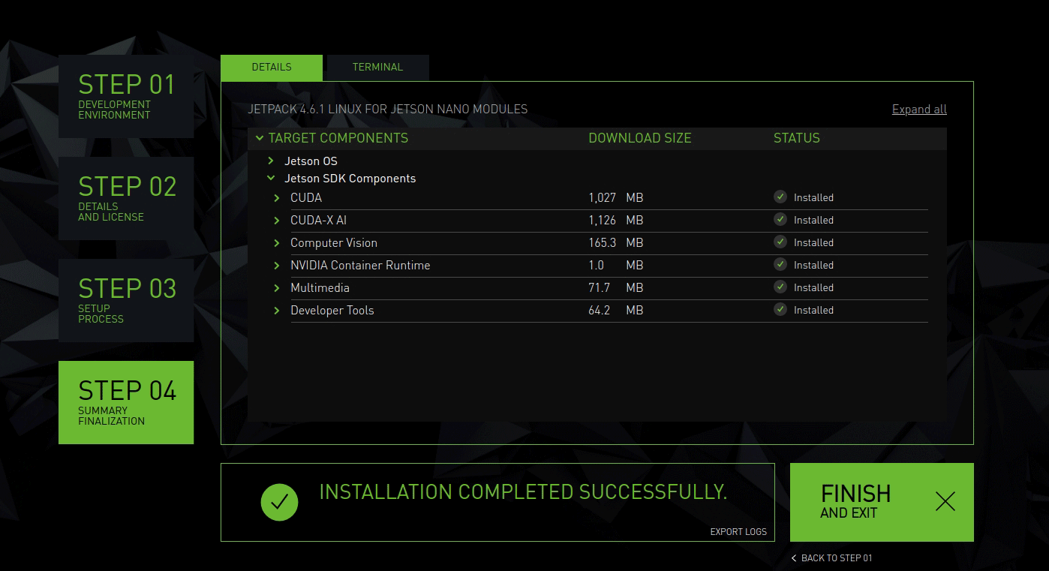The height and width of the screenshot is (571, 1049).
Task: Expand the Multimedia component row
Action: (277, 288)
